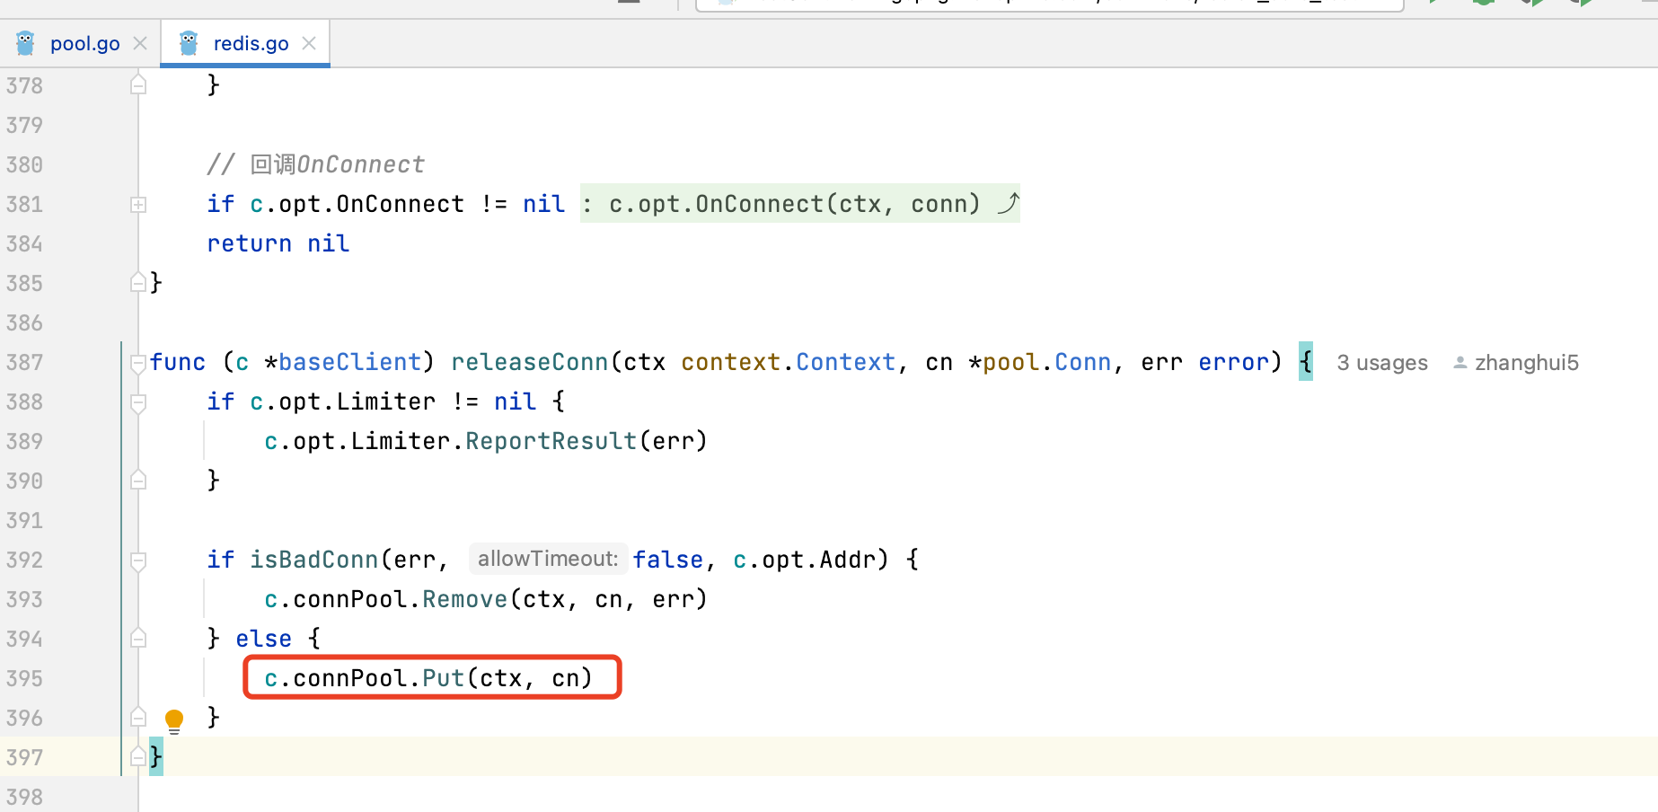This screenshot has width=1658, height=812.
Task: Click c.opt.Limiter condition on line 388
Action: [x=343, y=402]
